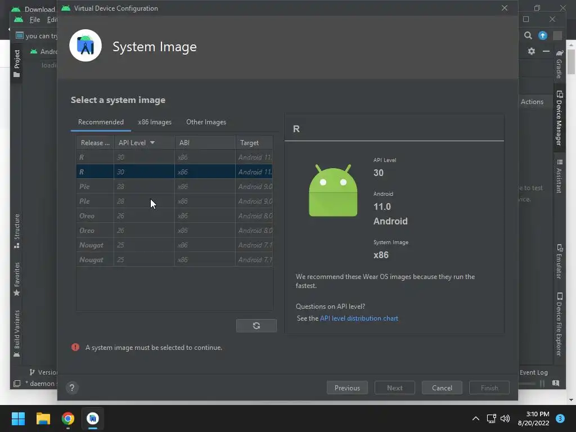Click the blue update arrow icon
This screenshot has height=432, width=576.
[x=543, y=35]
